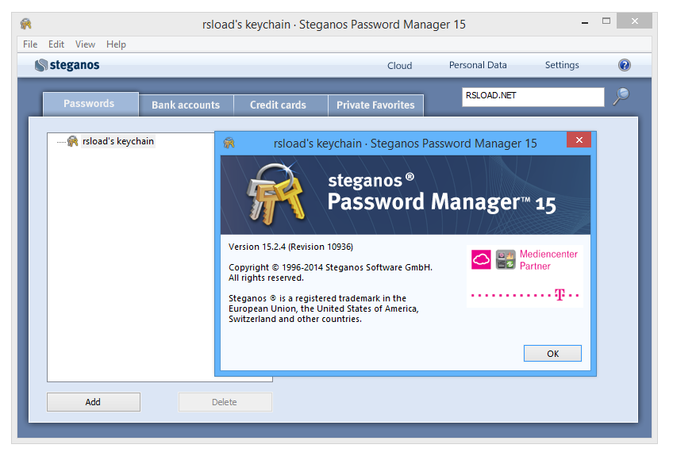Click the Version 15.2.4 (Revision 10936) text
This screenshot has height=456, width=673.
tap(290, 247)
